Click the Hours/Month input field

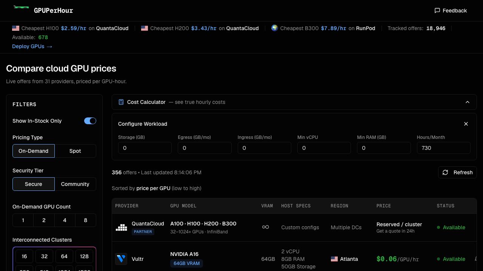point(444,148)
